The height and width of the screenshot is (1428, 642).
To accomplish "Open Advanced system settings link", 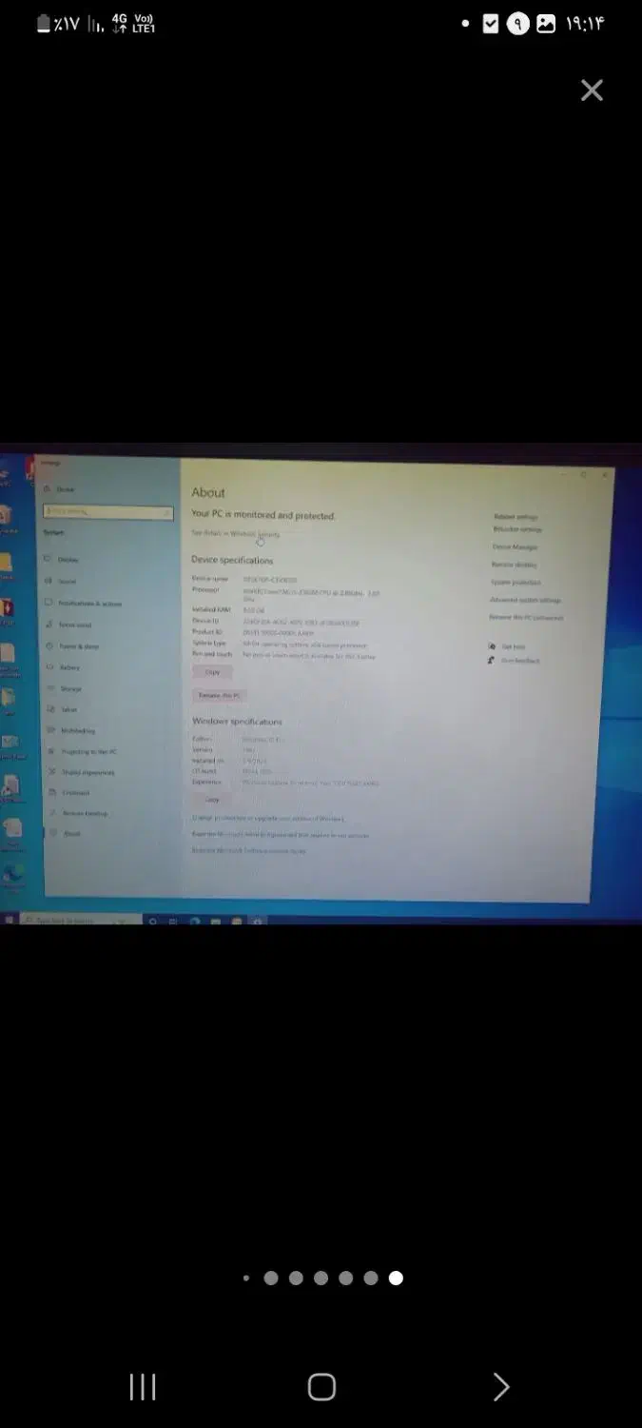I will (x=525, y=600).
